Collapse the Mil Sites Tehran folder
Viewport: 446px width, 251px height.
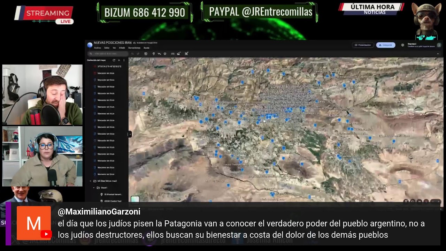coord(90,181)
